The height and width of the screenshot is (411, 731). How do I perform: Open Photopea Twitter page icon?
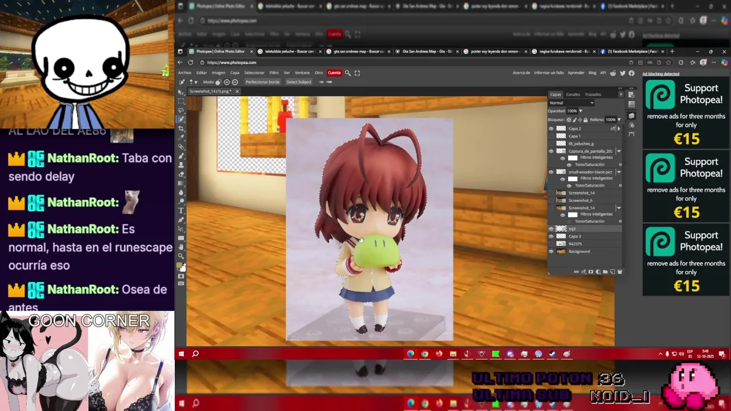(x=622, y=72)
